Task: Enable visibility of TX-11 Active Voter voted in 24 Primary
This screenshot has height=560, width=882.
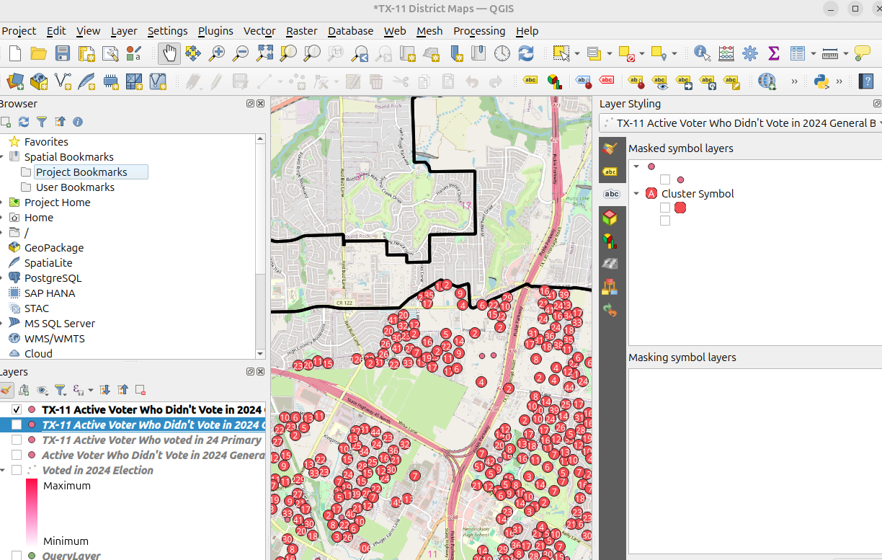Action: (x=16, y=440)
